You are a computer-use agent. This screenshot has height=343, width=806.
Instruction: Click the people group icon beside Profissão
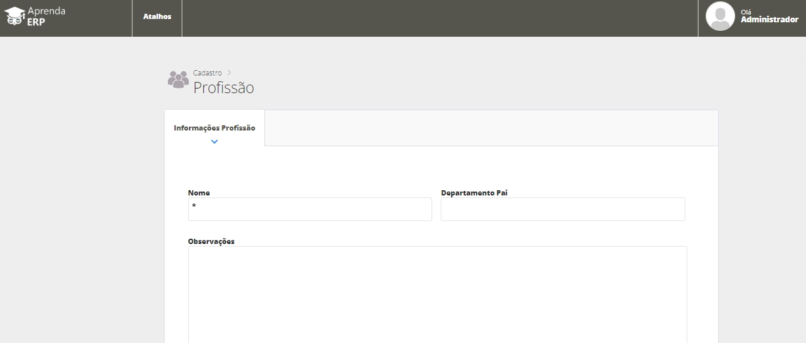(x=178, y=79)
